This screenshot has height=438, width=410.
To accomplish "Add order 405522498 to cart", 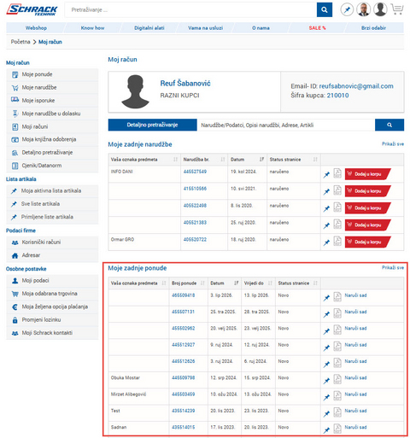I will click(367, 208).
